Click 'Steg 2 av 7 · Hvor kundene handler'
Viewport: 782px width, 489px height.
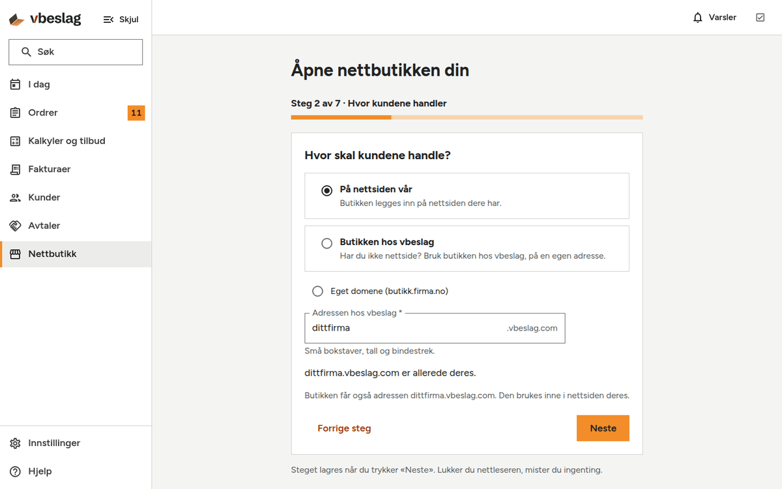(369, 103)
